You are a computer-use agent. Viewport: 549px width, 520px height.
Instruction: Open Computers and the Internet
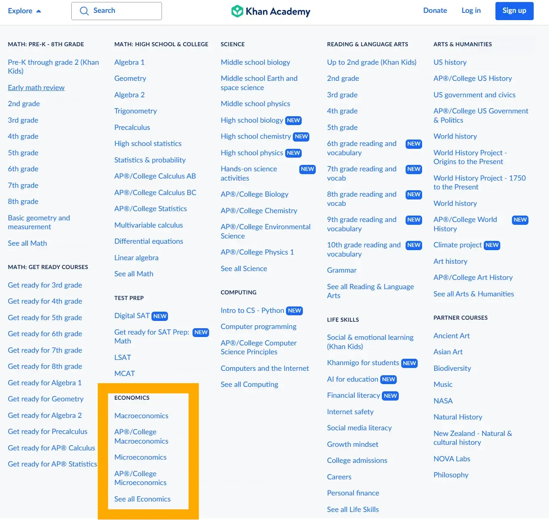coord(265,368)
